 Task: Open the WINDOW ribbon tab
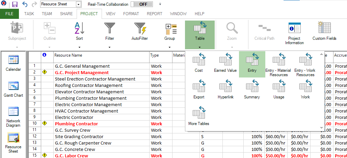pos(178,14)
